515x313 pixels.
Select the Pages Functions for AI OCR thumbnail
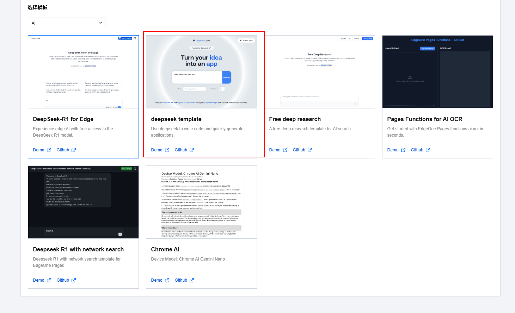437,72
